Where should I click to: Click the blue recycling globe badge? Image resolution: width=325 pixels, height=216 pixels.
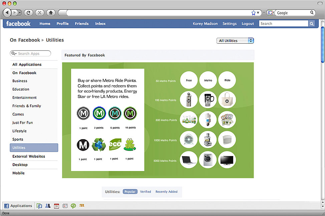pyautogui.click(x=98, y=145)
